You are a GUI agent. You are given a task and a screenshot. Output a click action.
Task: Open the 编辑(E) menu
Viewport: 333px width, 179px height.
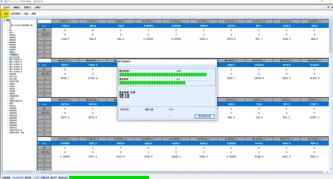17,7
